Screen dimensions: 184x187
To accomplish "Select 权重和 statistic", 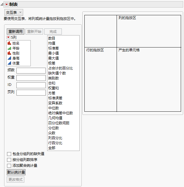I will point(53,88).
